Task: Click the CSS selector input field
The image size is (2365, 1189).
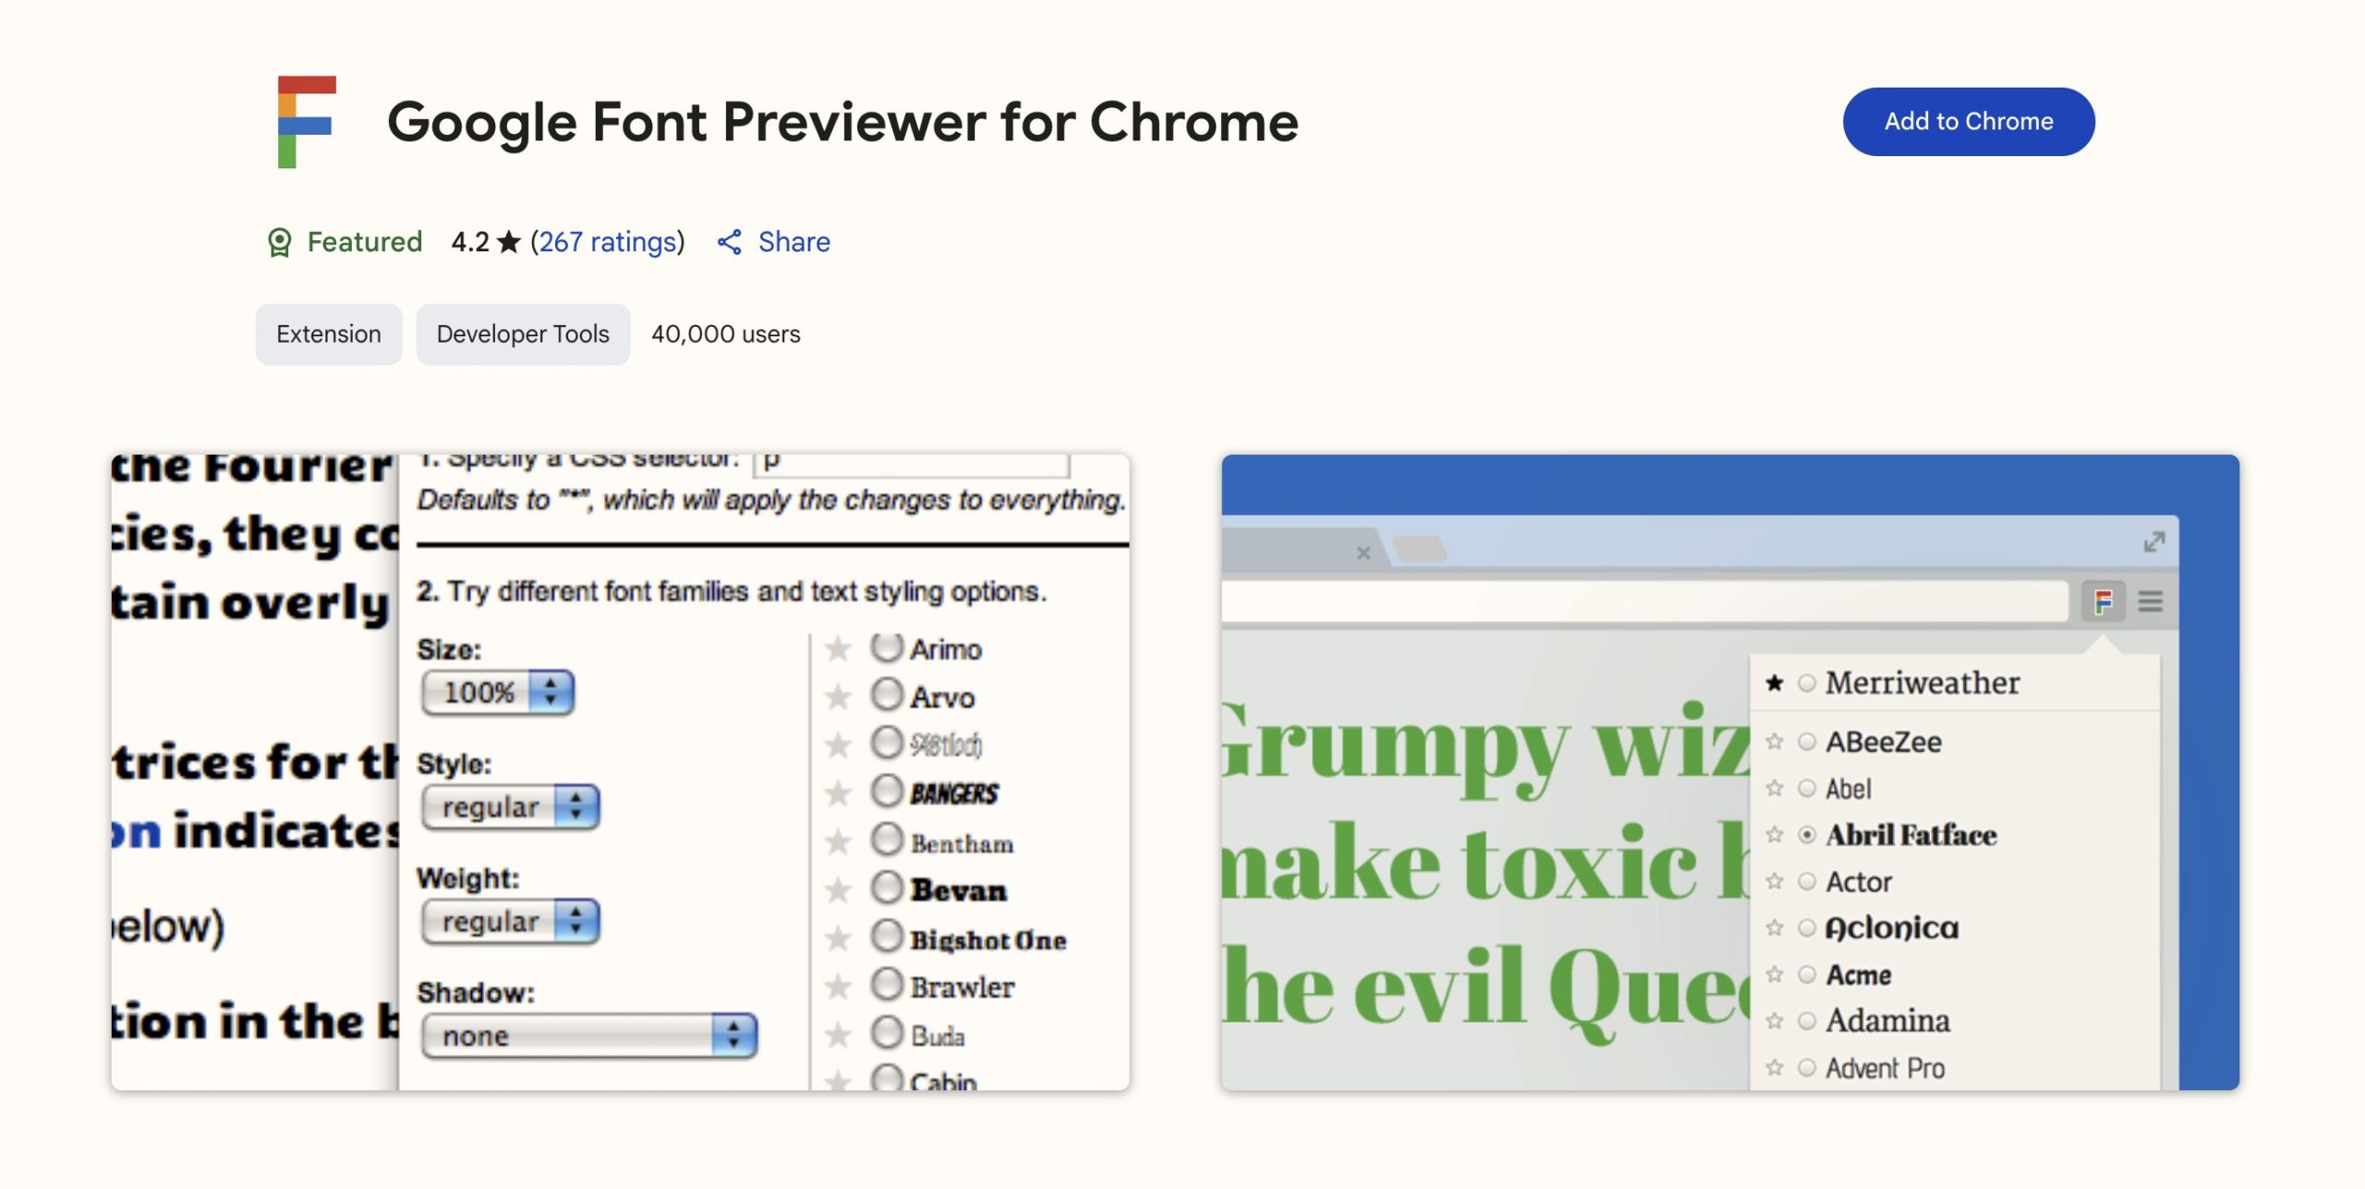Action: [910, 463]
